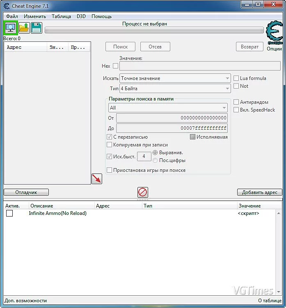Click the address list scroll-up arrow
Screen dimensions: 286x308
[x=279, y=213]
